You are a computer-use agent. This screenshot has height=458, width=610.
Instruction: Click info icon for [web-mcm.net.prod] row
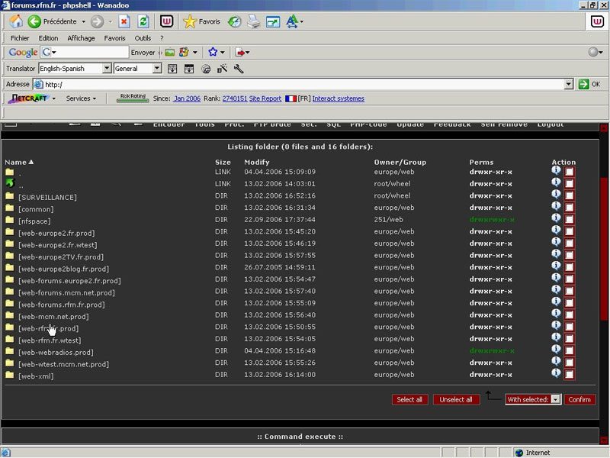pos(556,314)
